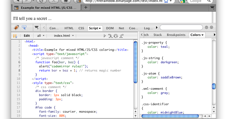Click the site favicon in the address bar
Screen dimensions: 227x119
coord(79,1)
